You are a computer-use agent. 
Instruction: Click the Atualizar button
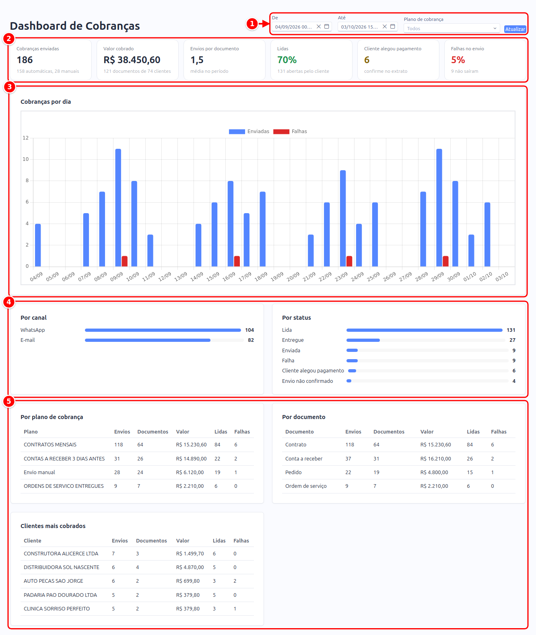pos(515,29)
